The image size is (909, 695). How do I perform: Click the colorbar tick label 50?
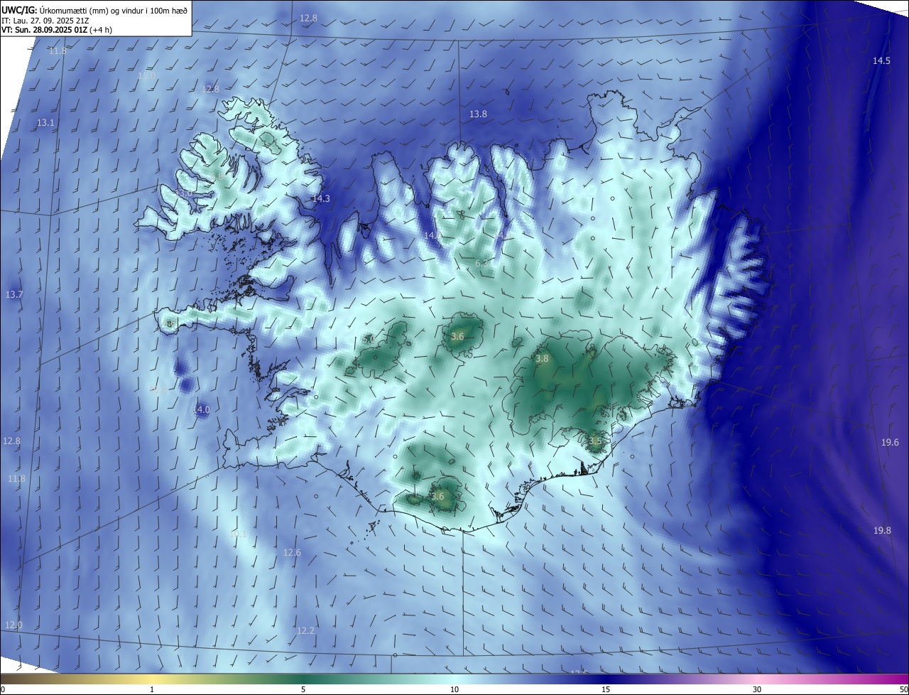(903, 689)
